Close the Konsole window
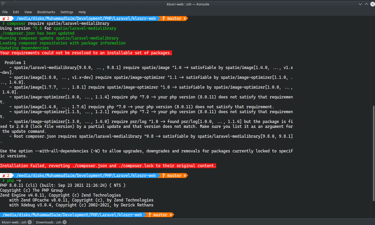Screen dimensions: 375x225 373,4
